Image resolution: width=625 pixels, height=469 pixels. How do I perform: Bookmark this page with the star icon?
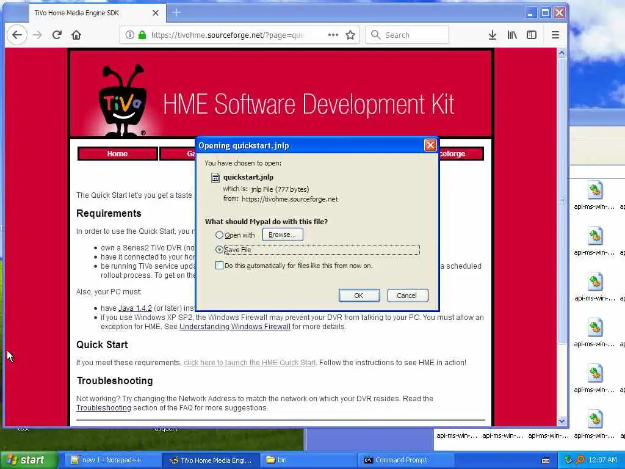pyautogui.click(x=350, y=35)
